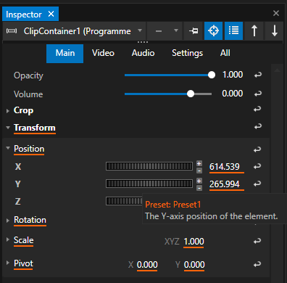Image resolution: width=287 pixels, height=283 pixels.
Task: Open the dash preset dropdown arrow
Action: click(176, 30)
